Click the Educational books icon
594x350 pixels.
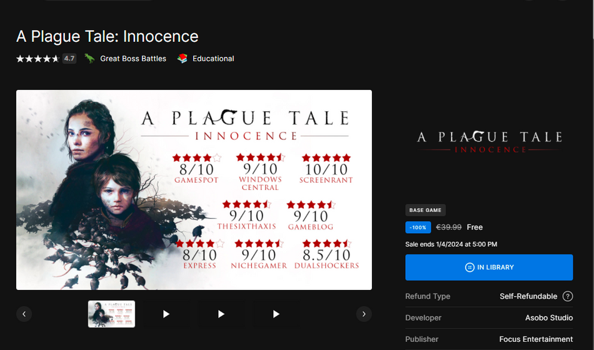coord(182,58)
